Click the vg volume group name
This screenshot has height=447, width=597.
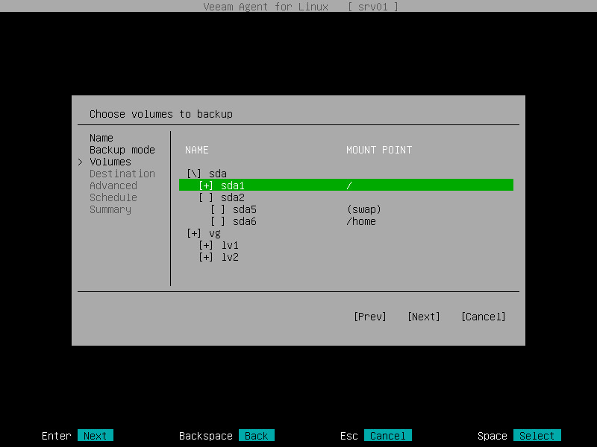point(215,234)
